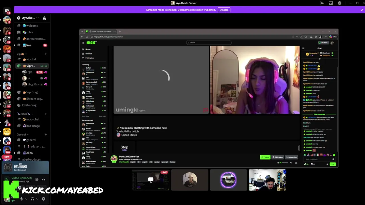
Task: Open the rules channel
Action: pos(31,32)
